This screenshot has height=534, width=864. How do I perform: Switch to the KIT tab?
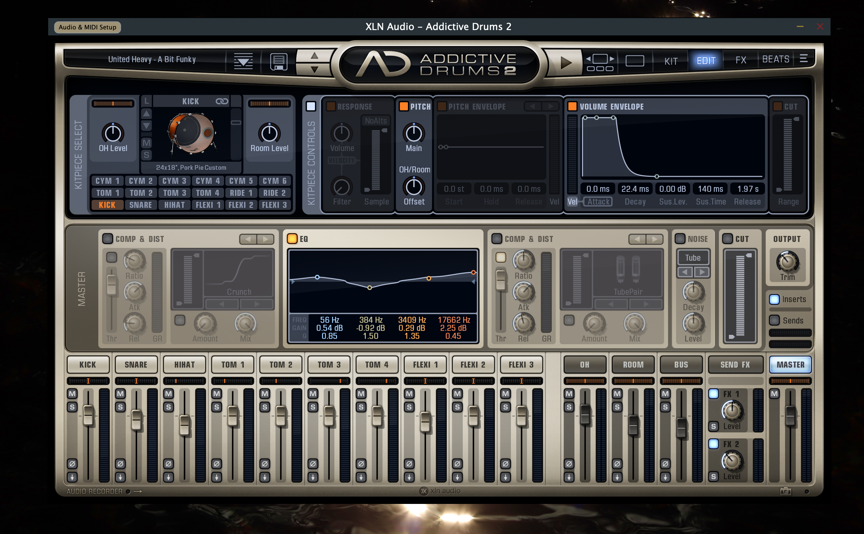coord(670,61)
